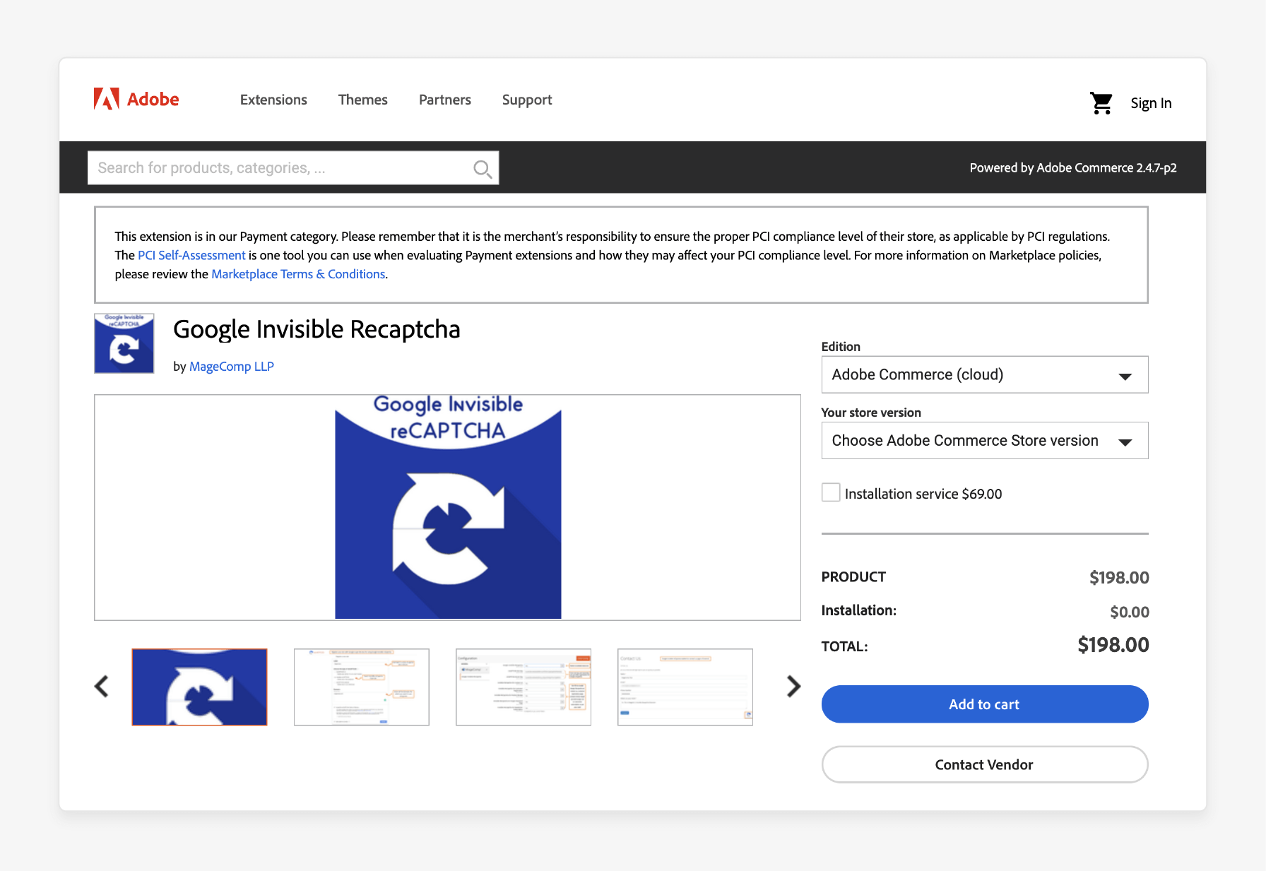Open the PCI Self-Assessment link
1266x871 pixels.
click(x=191, y=255)
